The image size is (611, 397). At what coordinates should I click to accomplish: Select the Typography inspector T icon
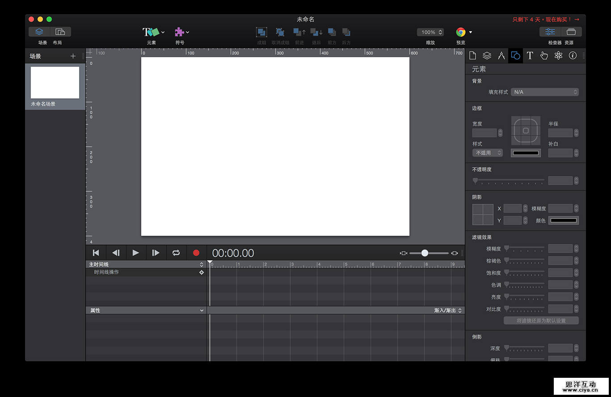point(530,56)
